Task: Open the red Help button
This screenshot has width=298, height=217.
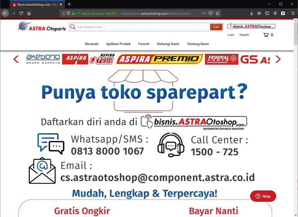Action: (263, 196)
